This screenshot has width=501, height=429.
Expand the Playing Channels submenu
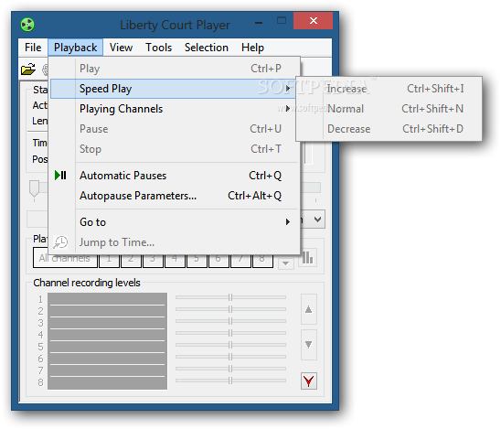coord(175,109)
